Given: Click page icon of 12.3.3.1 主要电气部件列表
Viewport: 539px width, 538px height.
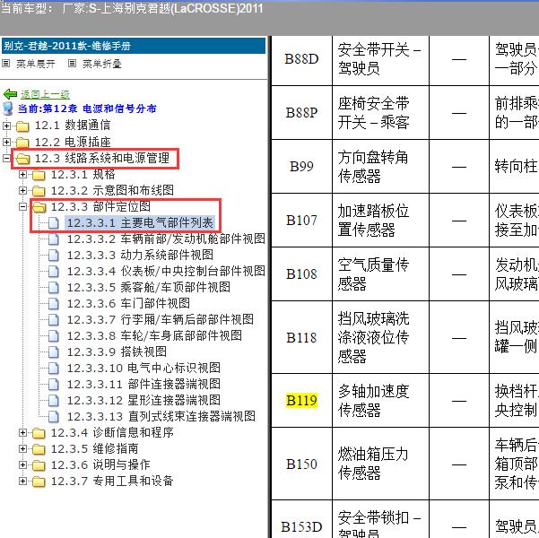Looking at the screenshot, I should point(53,223).
